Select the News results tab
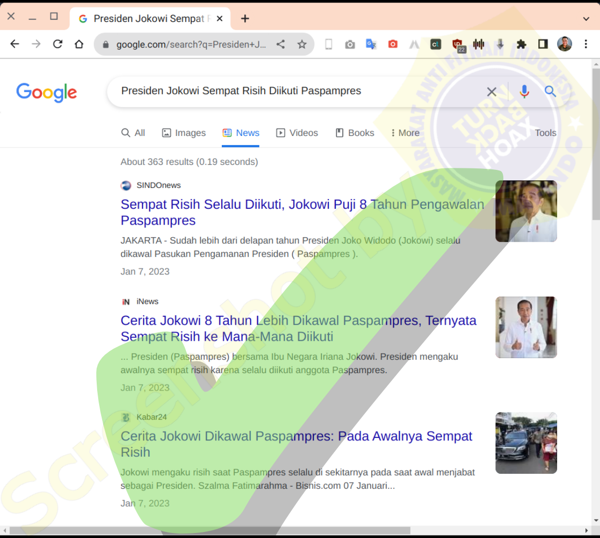The height and width of the screenshot is (538, 600). pyautogui.click(x=241, y=133)
